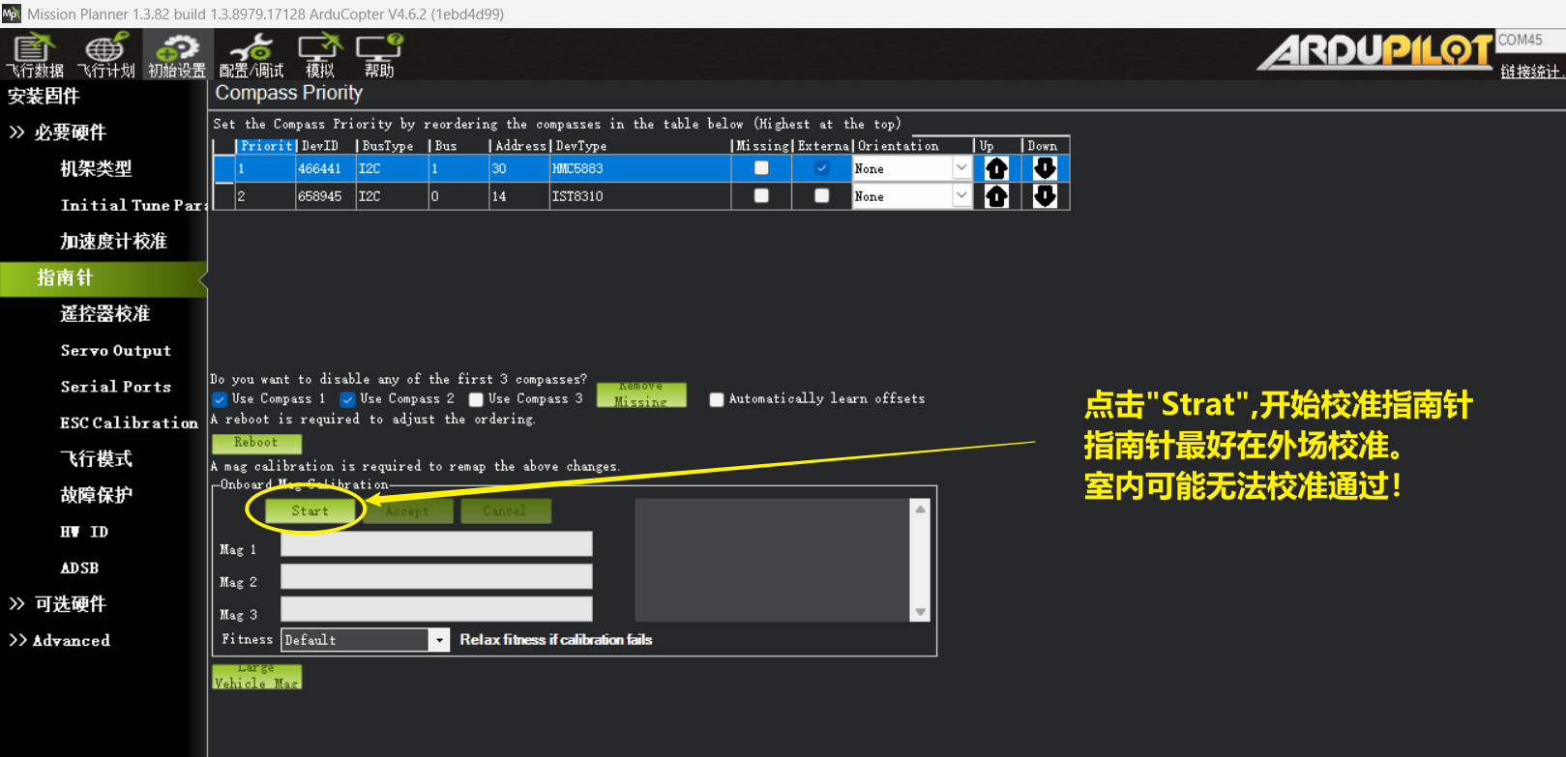This screenshot has width=1566, height=757.
Task: Enable the Use Compass 3 checkbox
Action: [x=476, y=399]
